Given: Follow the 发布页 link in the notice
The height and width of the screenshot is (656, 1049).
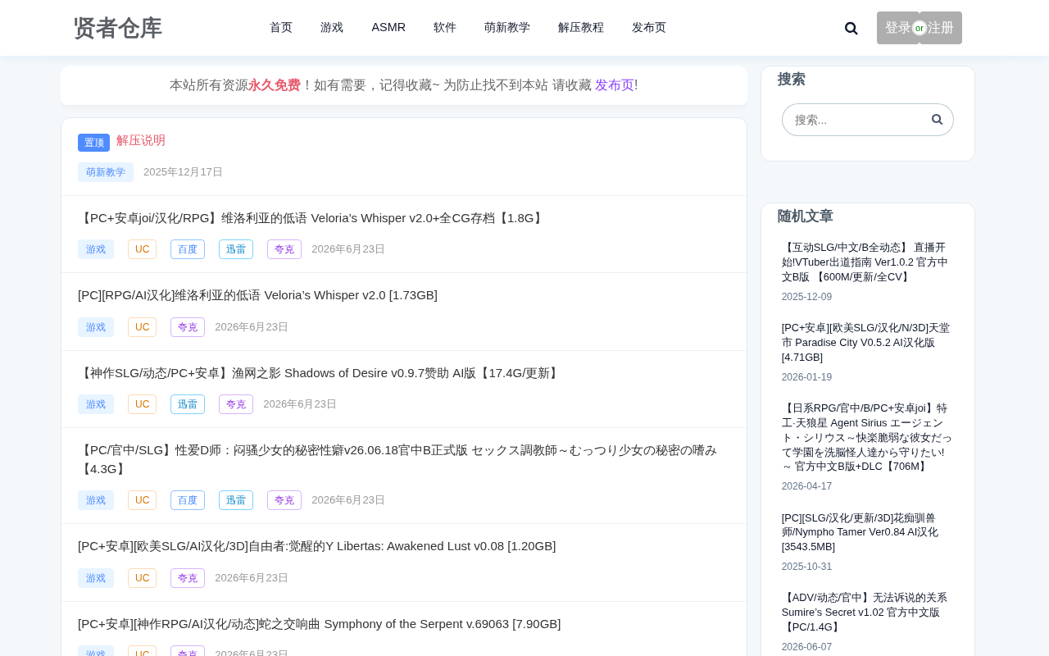Looking at the screenshot, I should coord(615,85).
